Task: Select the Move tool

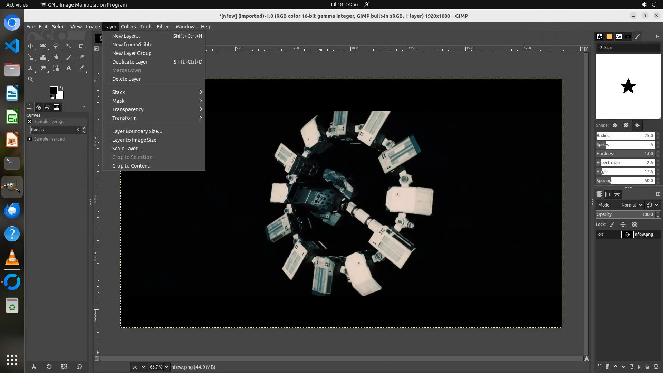Action: coord(30,46)
